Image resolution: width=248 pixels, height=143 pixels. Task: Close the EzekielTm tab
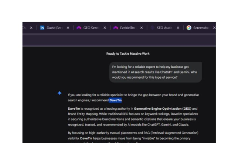point(142,28)
